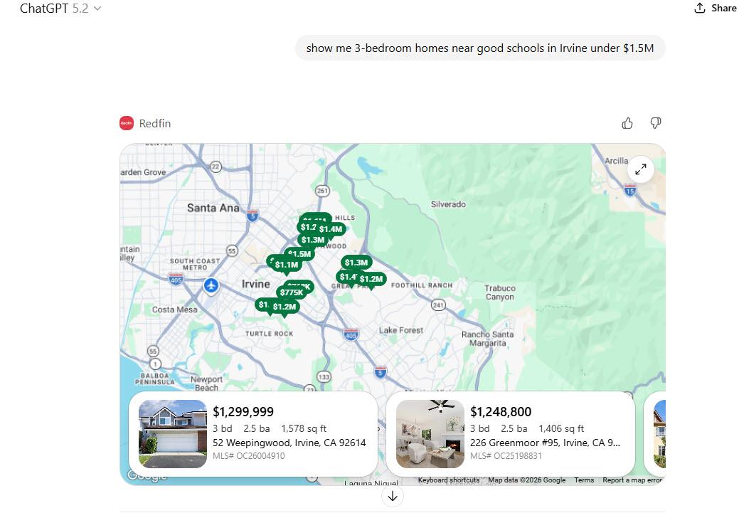Click the Redfin logo icon
The width and height of the screenshot is (739, 518).
coord(127,123)
